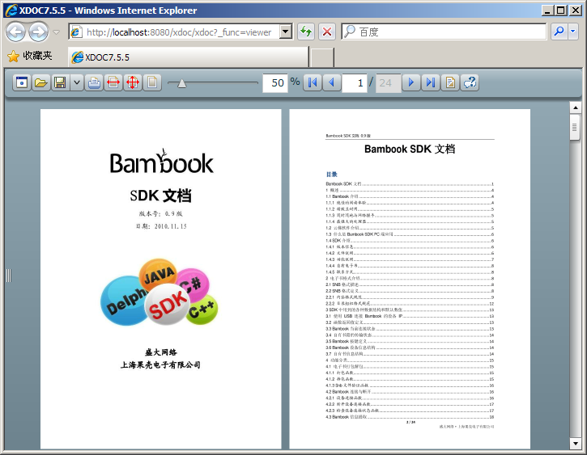Screen dimensions: 587x455
Task: Go to the next page
Action: pyautogui.click(x=411, y=82)
